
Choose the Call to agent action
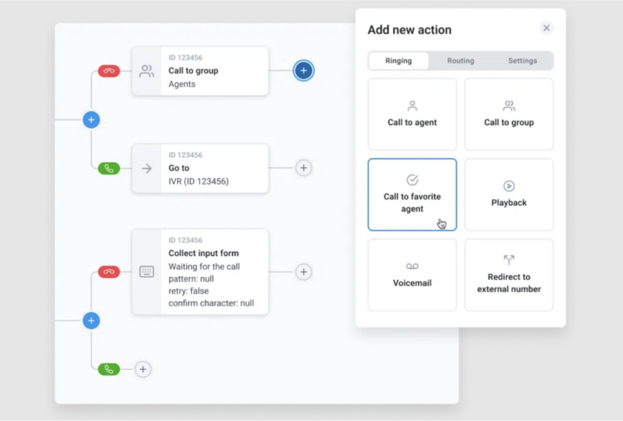click(412, 114)
